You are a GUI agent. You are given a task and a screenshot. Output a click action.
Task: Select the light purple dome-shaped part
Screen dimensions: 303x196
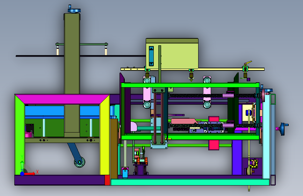[134, 126]
